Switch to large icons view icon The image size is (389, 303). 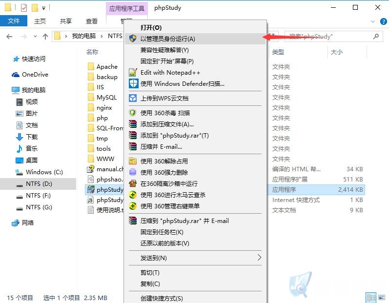point(382,298)
